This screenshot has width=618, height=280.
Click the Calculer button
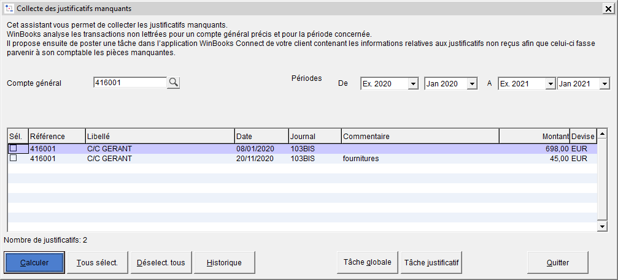click(x=34, y=263)
